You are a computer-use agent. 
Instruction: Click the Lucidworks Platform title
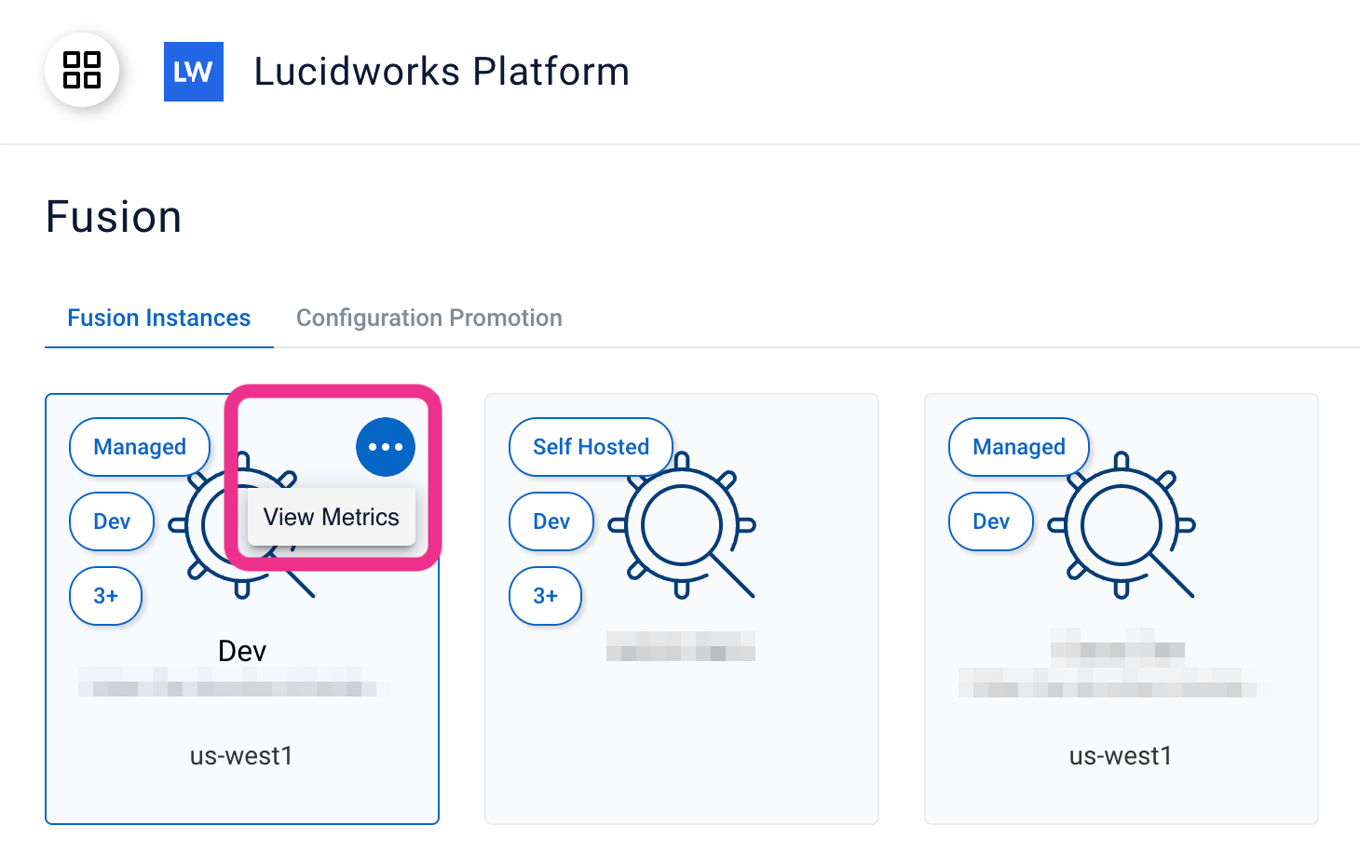442,72
